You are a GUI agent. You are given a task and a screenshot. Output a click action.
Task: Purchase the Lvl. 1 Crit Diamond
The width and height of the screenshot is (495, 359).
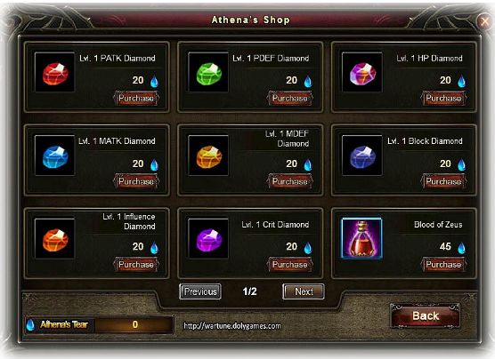tap(290, 265)
